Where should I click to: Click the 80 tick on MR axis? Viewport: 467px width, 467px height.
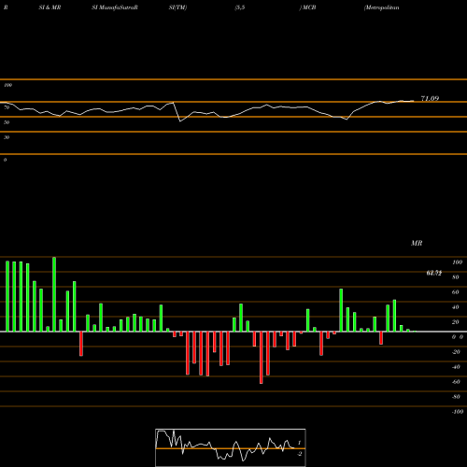coord(456,277)
